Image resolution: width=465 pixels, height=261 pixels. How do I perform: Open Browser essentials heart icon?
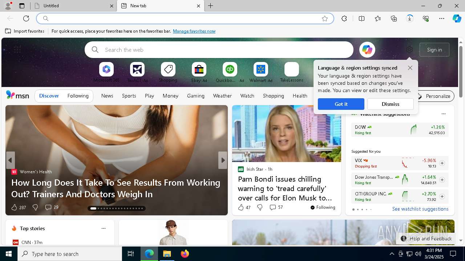coord(426,18)
